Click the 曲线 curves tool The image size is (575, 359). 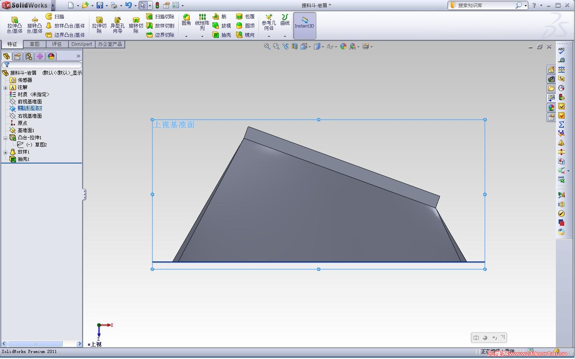pyautogui.click(x=285, y=20)
